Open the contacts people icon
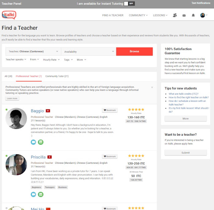The width and height of the screenshot is (214, 210). [175, 15]
